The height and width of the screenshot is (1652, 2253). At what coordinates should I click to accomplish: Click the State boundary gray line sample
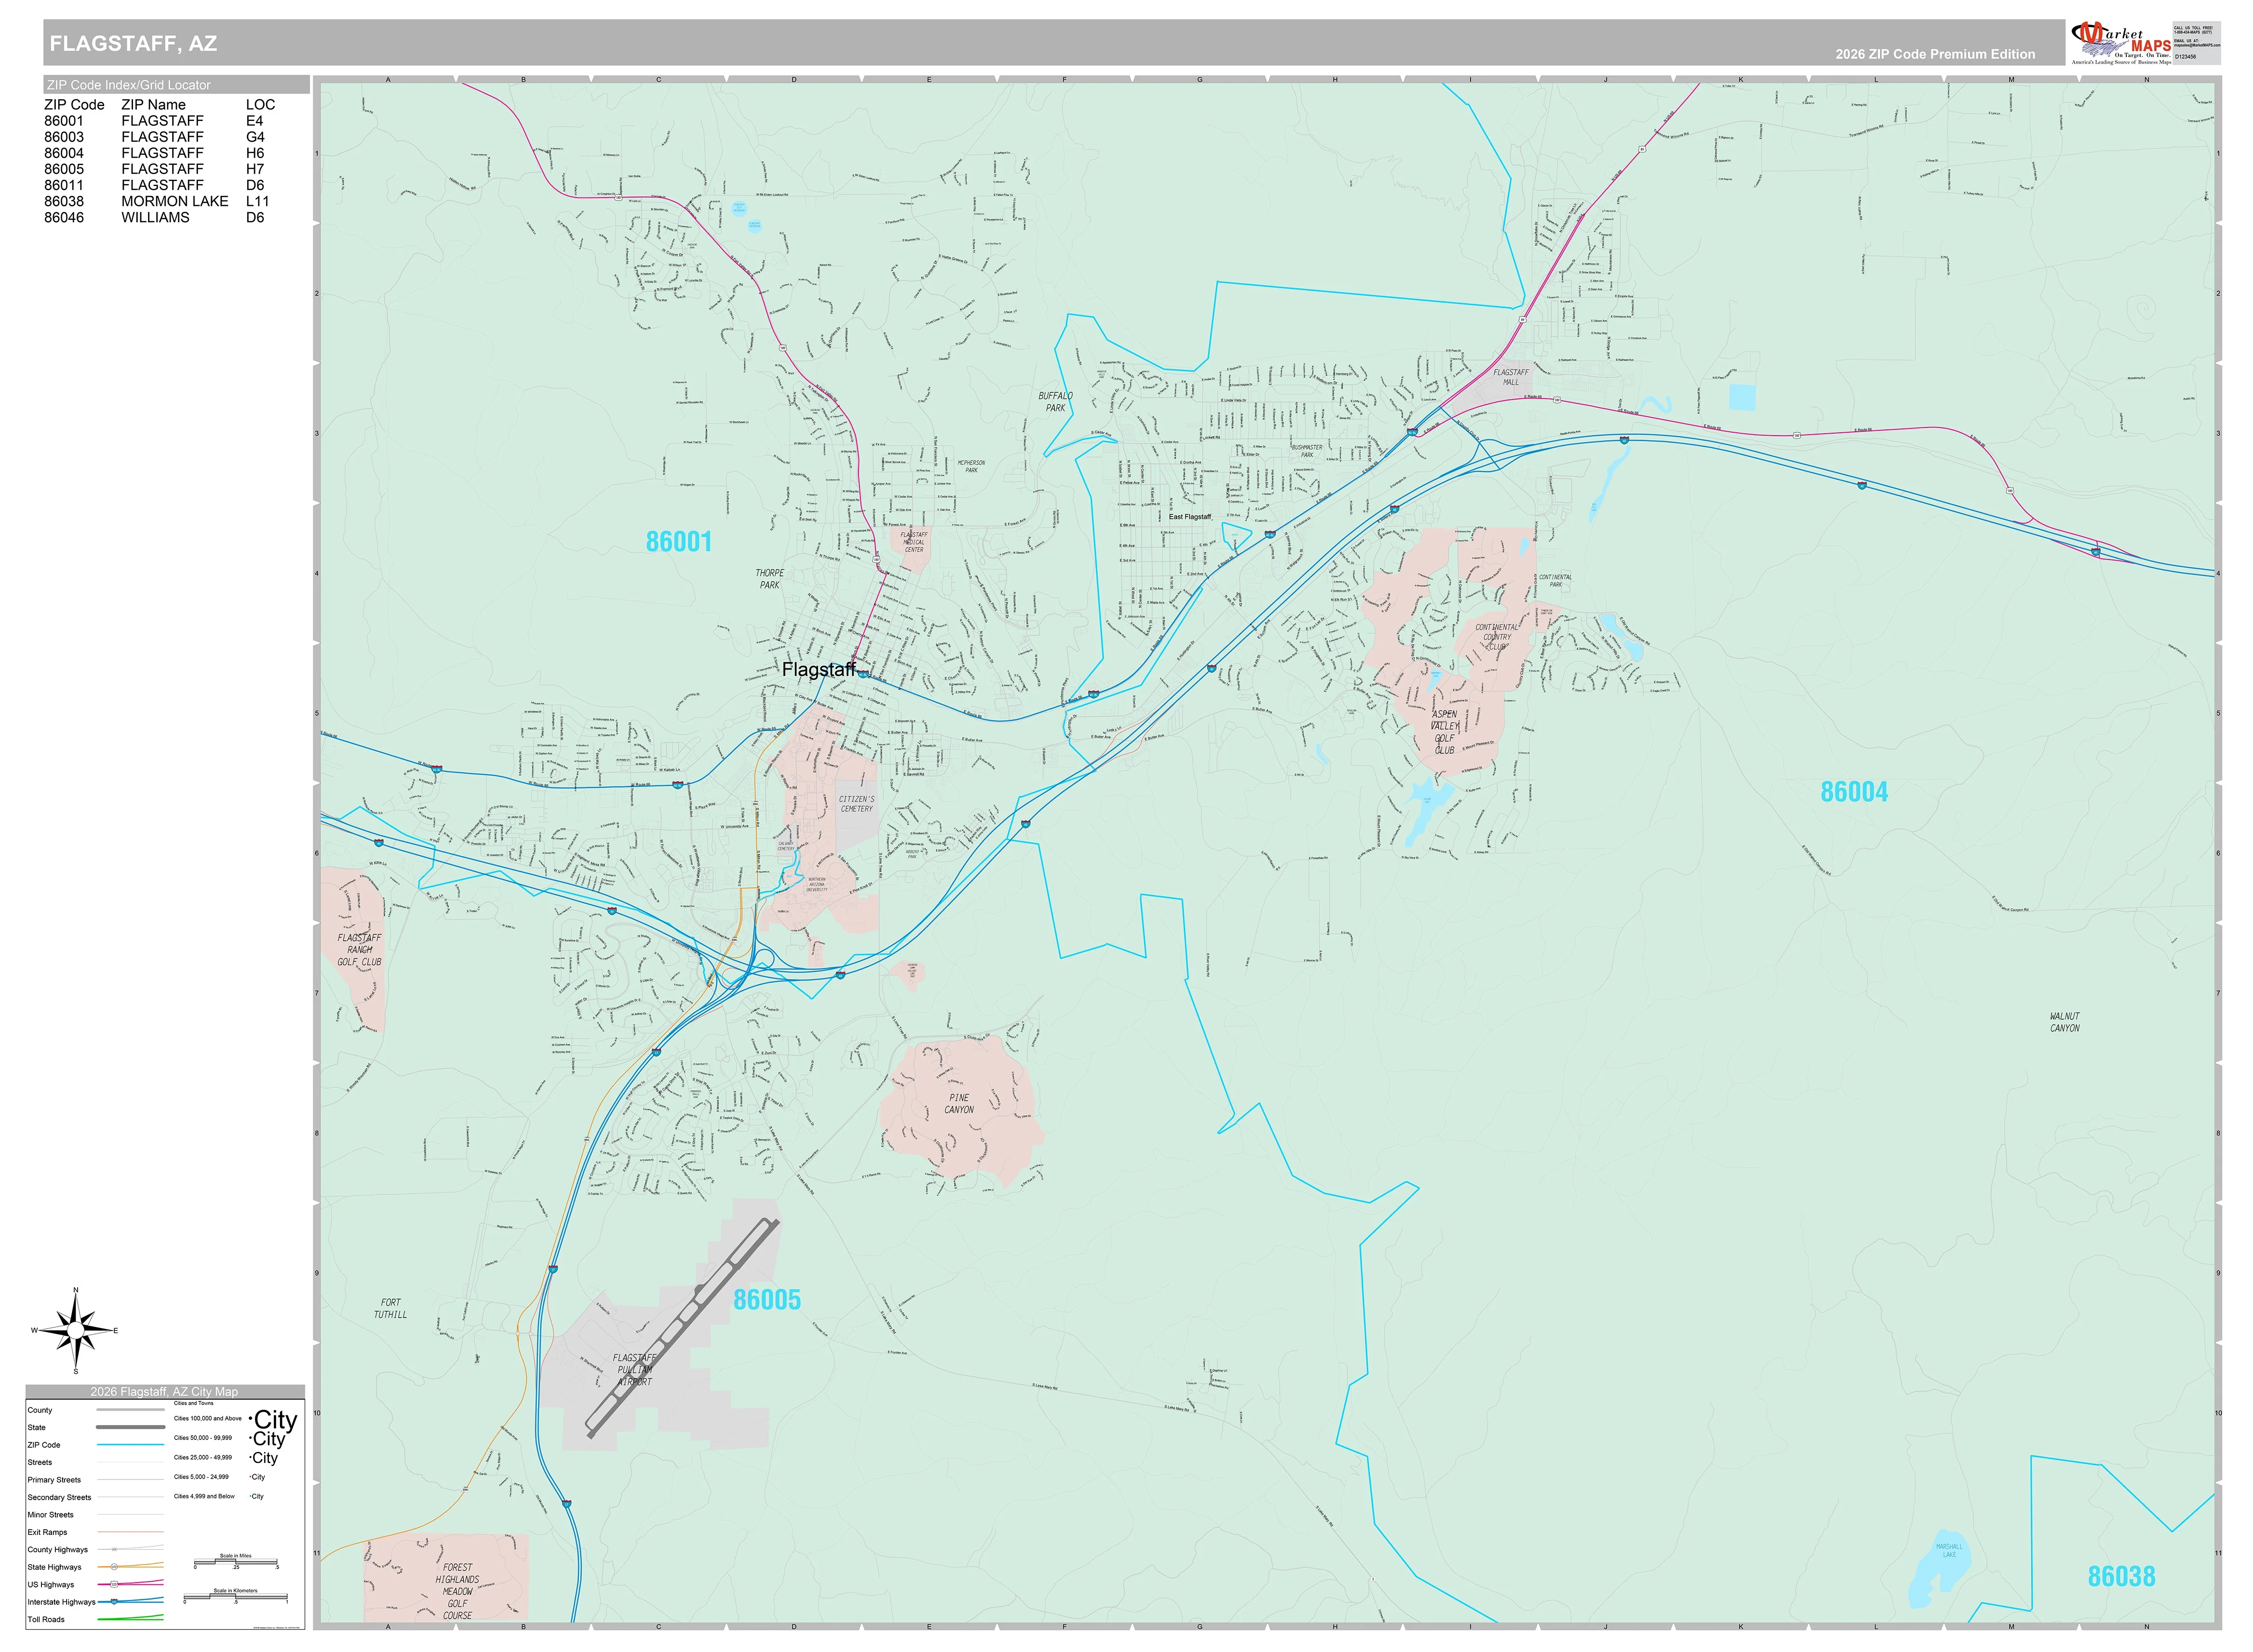[x=131, y=1427]
